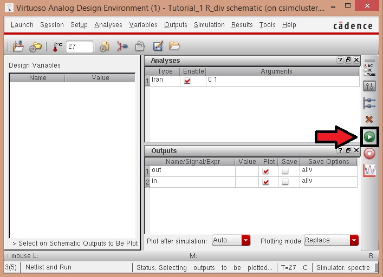Check the Save checkbox for in signal
This screenshot has width=383, height=277.
[285, 182]
